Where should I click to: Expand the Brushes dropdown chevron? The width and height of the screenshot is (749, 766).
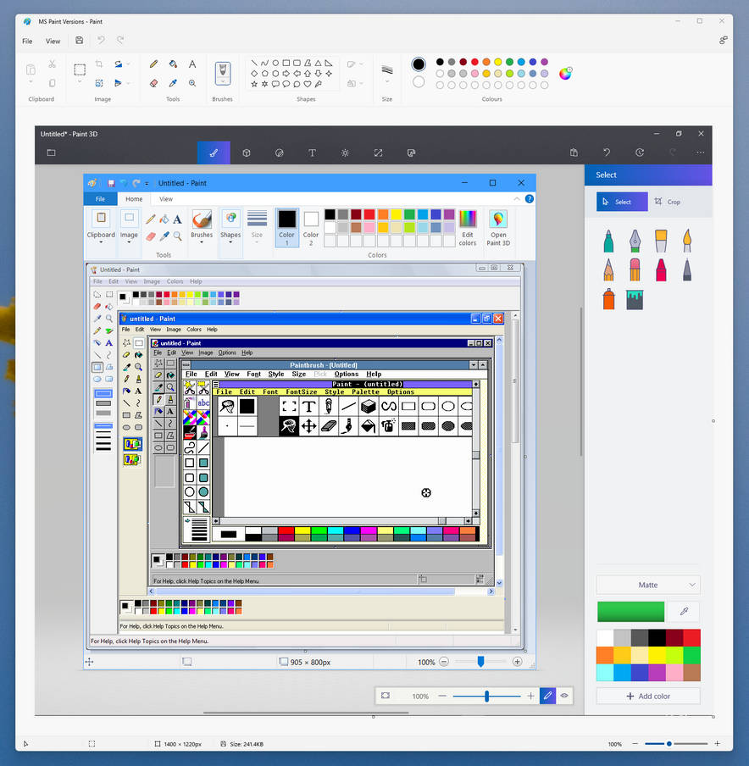[223, 81]
